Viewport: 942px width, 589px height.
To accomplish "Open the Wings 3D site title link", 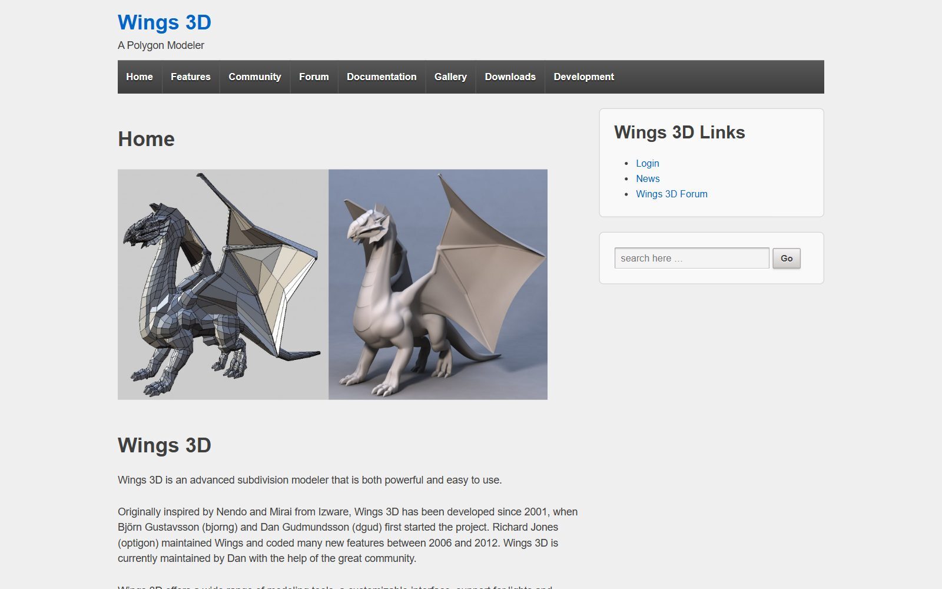I will 164,22.
